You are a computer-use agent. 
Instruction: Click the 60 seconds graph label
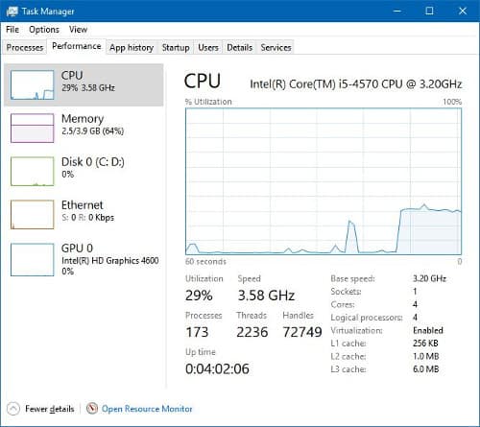(205, 262)
